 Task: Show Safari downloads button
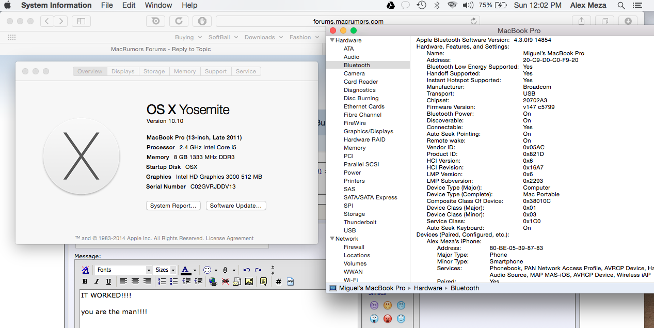(x=628, y=21)
